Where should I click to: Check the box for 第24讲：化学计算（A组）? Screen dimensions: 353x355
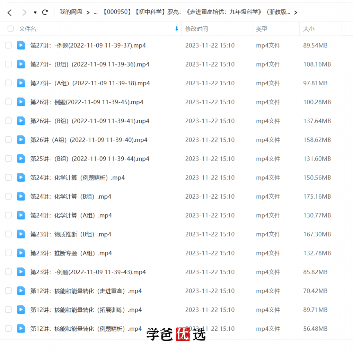pos(8,215)
